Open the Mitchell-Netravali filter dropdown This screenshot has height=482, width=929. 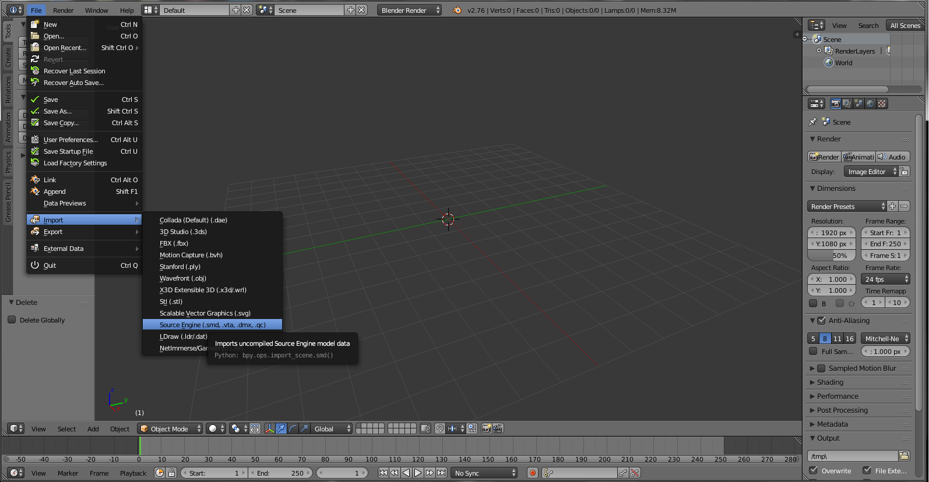pyautogui.click(x=885, y=338)
